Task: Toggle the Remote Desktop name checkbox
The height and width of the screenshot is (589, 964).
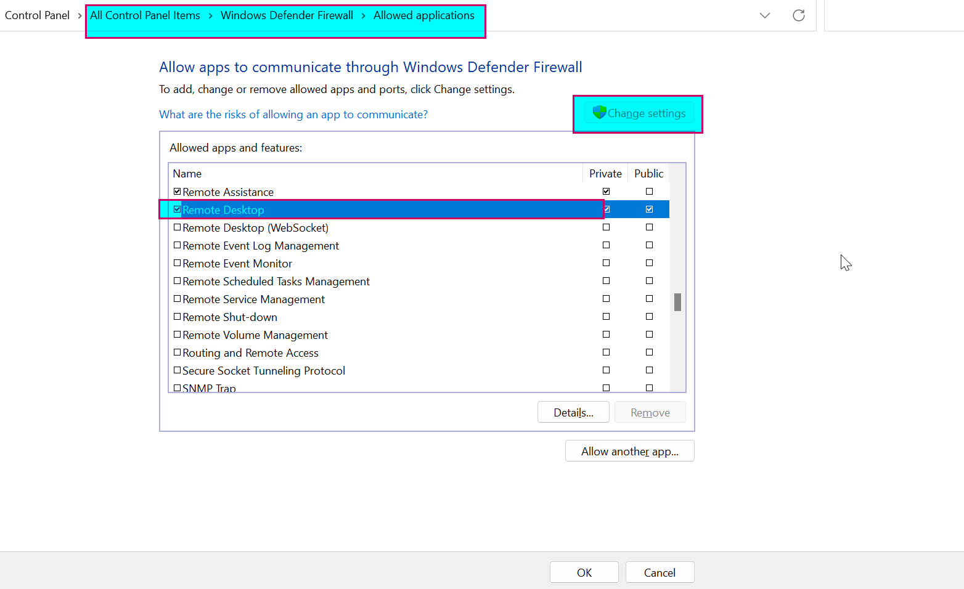Action: [177, 209]
